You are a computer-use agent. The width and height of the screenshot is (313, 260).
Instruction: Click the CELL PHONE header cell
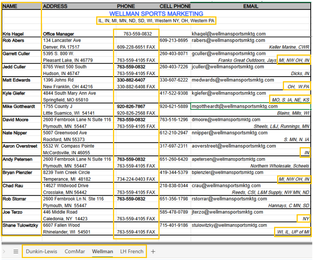(174, 6)
